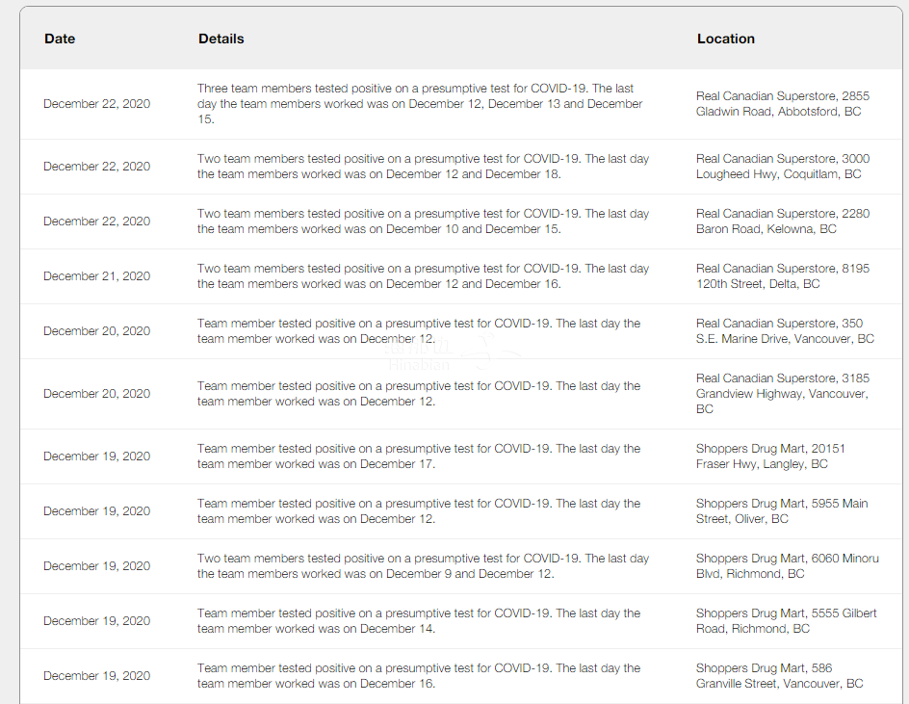
Task: Click the "586 Granville Street, Vancouver" location
Action: click(x=780, y=676)
